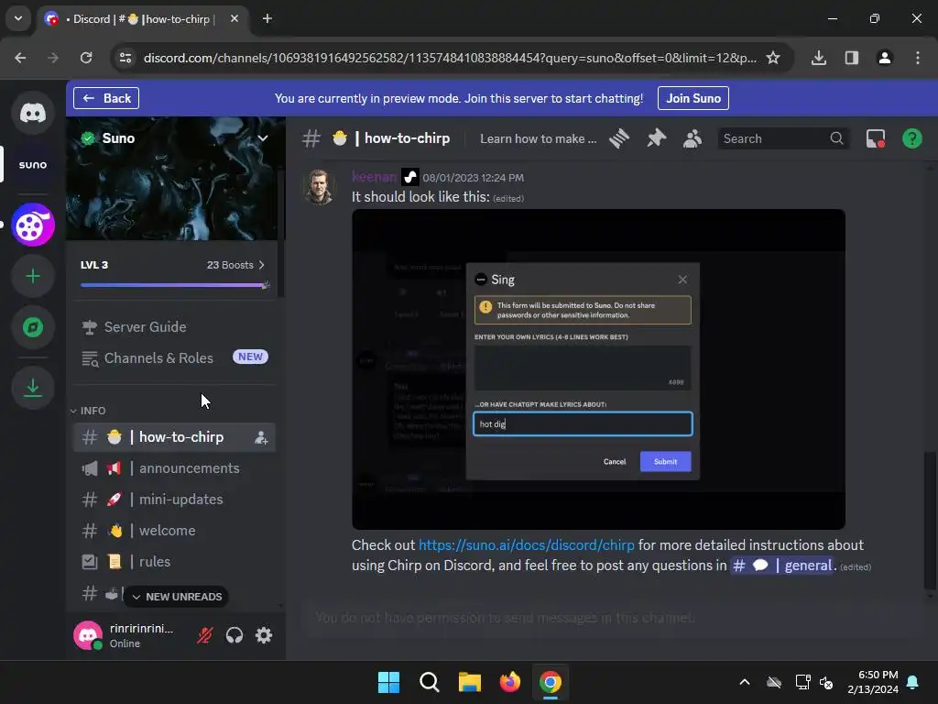This screenshot has height=704, width=938.
Task: Open Windows taskbar search
Action: point(429,682)
